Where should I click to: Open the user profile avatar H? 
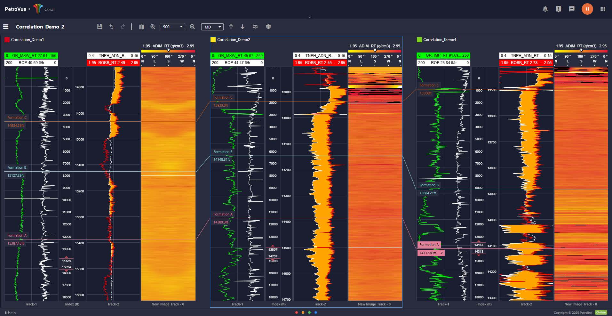pyautogui.click(x=587, y=9)
